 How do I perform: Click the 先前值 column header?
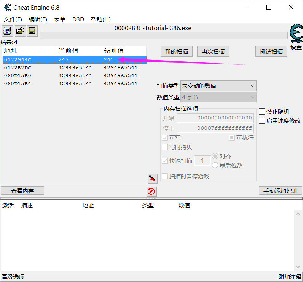click(x=124, y=51)
